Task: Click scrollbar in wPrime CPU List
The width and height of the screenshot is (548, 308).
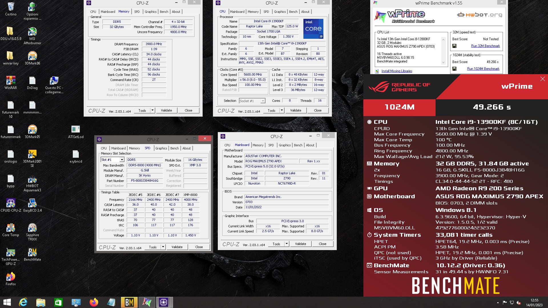Action: click(x=443, y=51)
